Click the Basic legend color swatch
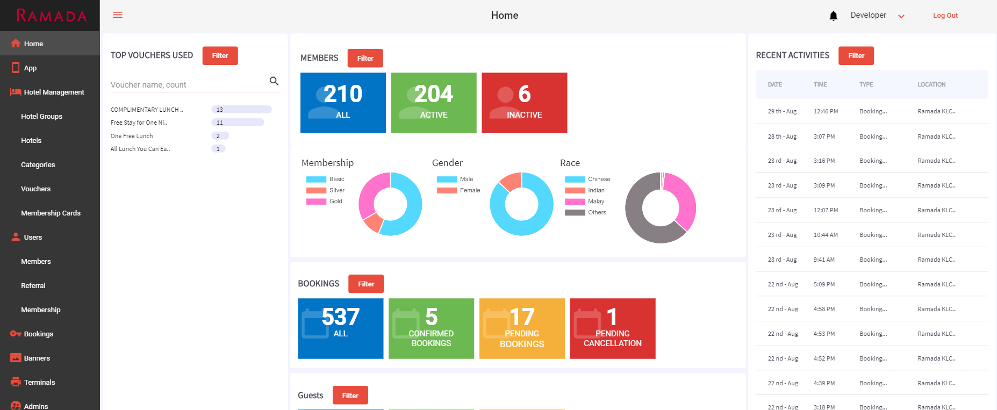Image resolution: width=997 pixels, height=410 pixels. [x=316, y=179]
